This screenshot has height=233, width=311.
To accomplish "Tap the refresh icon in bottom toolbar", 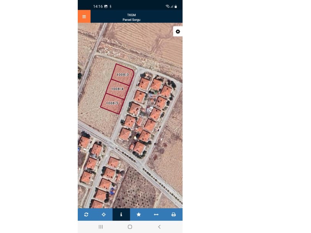I will click(86, 214).
